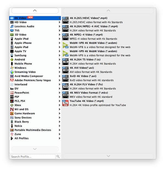Image resolution: width=165 pixels, height=170 pixels.
Task: Select the WebM-VP8 4K WebM icon
Action: coord(65,45)
